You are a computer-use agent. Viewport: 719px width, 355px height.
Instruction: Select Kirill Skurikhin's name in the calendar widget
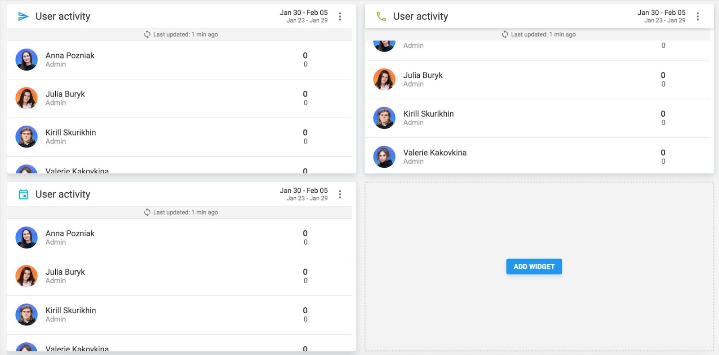[x=71, y=311]
